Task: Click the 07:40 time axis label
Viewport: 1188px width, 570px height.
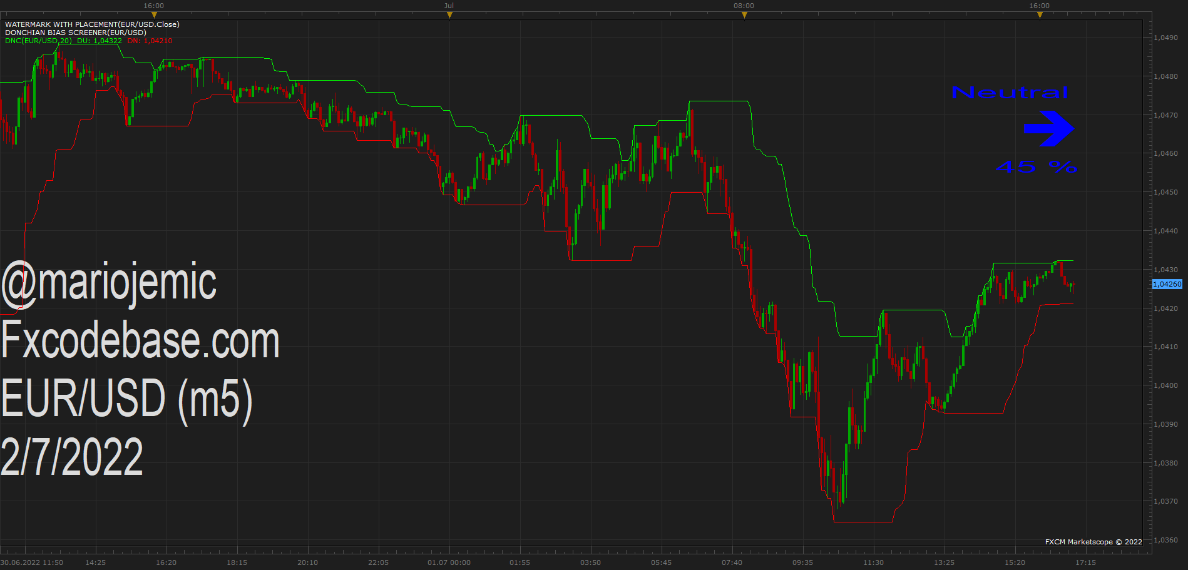Action: [x=732, y=562]
